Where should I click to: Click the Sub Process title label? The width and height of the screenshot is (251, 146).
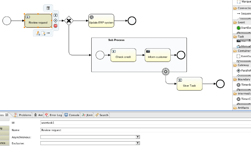(x=116, y=40)
